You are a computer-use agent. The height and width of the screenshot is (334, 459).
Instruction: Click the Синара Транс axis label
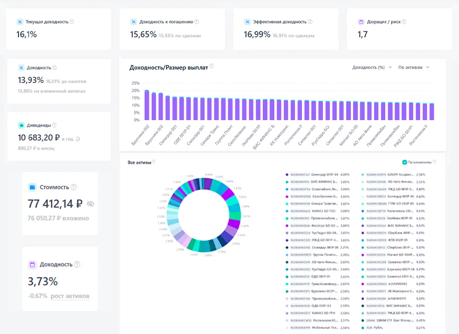click(210, 135)
